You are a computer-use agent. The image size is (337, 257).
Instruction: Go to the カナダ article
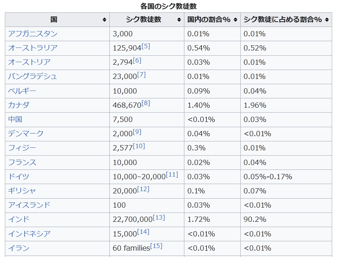[x=19, y=105]
